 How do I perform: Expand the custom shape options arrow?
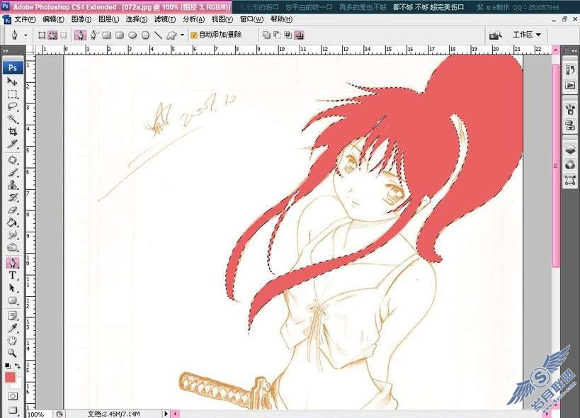[182, 35]
